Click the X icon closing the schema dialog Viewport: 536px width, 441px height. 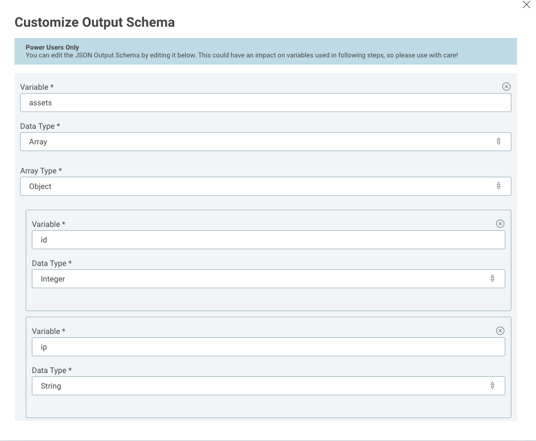pos(526,4)
